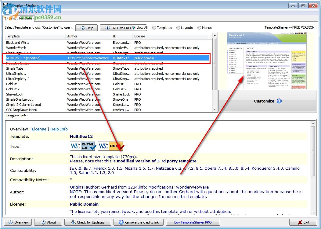
Task: Open the About dialog button
Action: point(48,222)
